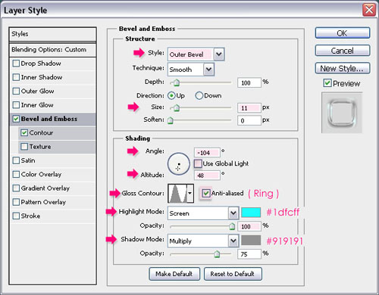Click the Angle field showing -104
Screen dimensions: 379x295
[207, 153]
